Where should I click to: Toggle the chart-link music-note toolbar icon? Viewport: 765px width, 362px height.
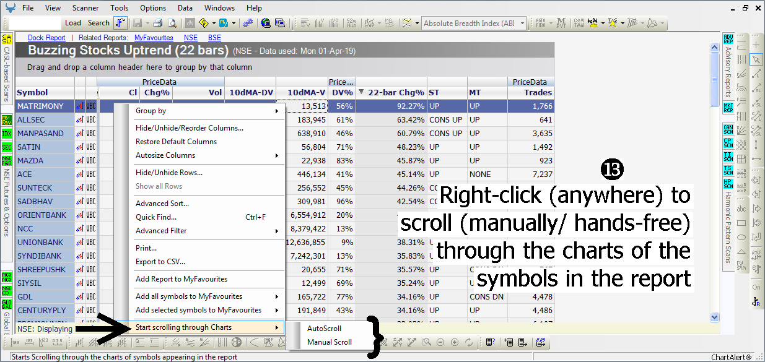pos(121,23)
